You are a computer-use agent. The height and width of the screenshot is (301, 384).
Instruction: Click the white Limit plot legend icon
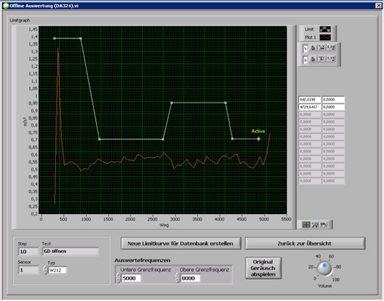pyautogui.click(x=326, y=29)
